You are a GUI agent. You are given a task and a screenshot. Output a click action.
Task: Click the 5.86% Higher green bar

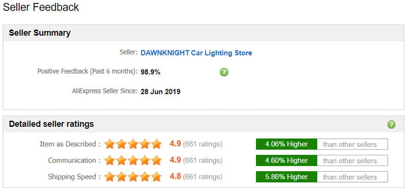point(287,177)
